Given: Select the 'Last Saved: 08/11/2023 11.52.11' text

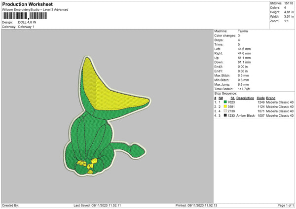Looking at the screenshot, I should pos(97,206).
